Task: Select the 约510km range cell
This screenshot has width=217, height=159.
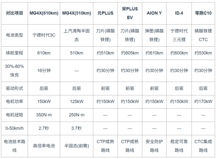Action: (x=105, y=53)
